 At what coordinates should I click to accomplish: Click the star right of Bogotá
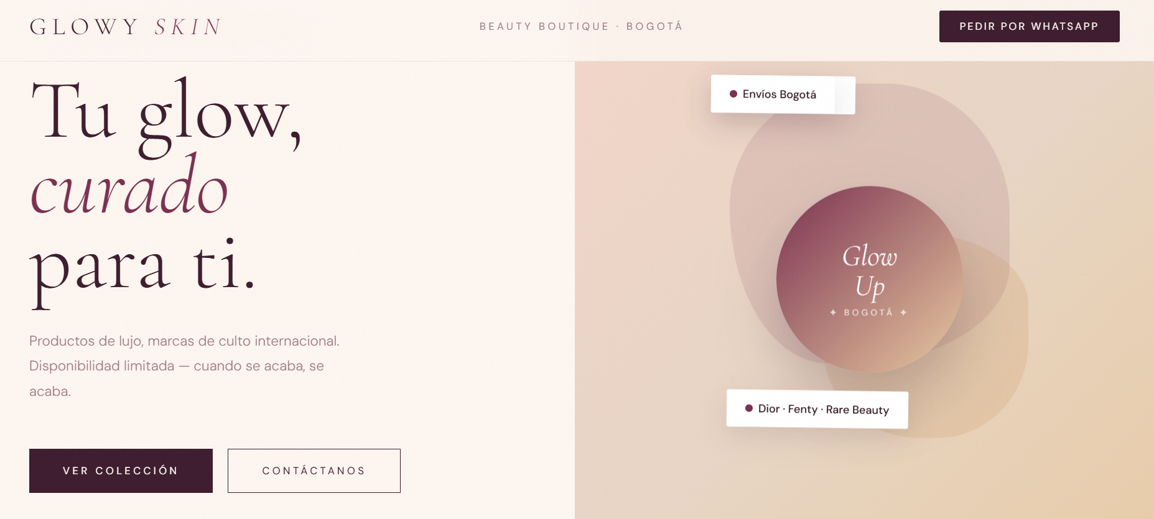(x=903, y=312)
